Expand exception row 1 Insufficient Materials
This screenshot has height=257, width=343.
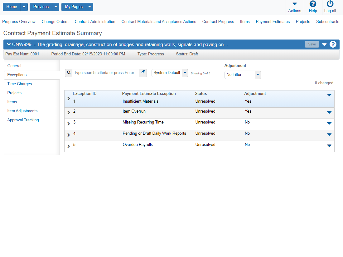coord(69,99)
